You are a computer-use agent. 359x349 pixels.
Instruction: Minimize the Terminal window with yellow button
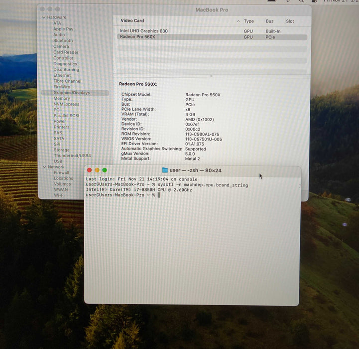[x=97, y=170]
